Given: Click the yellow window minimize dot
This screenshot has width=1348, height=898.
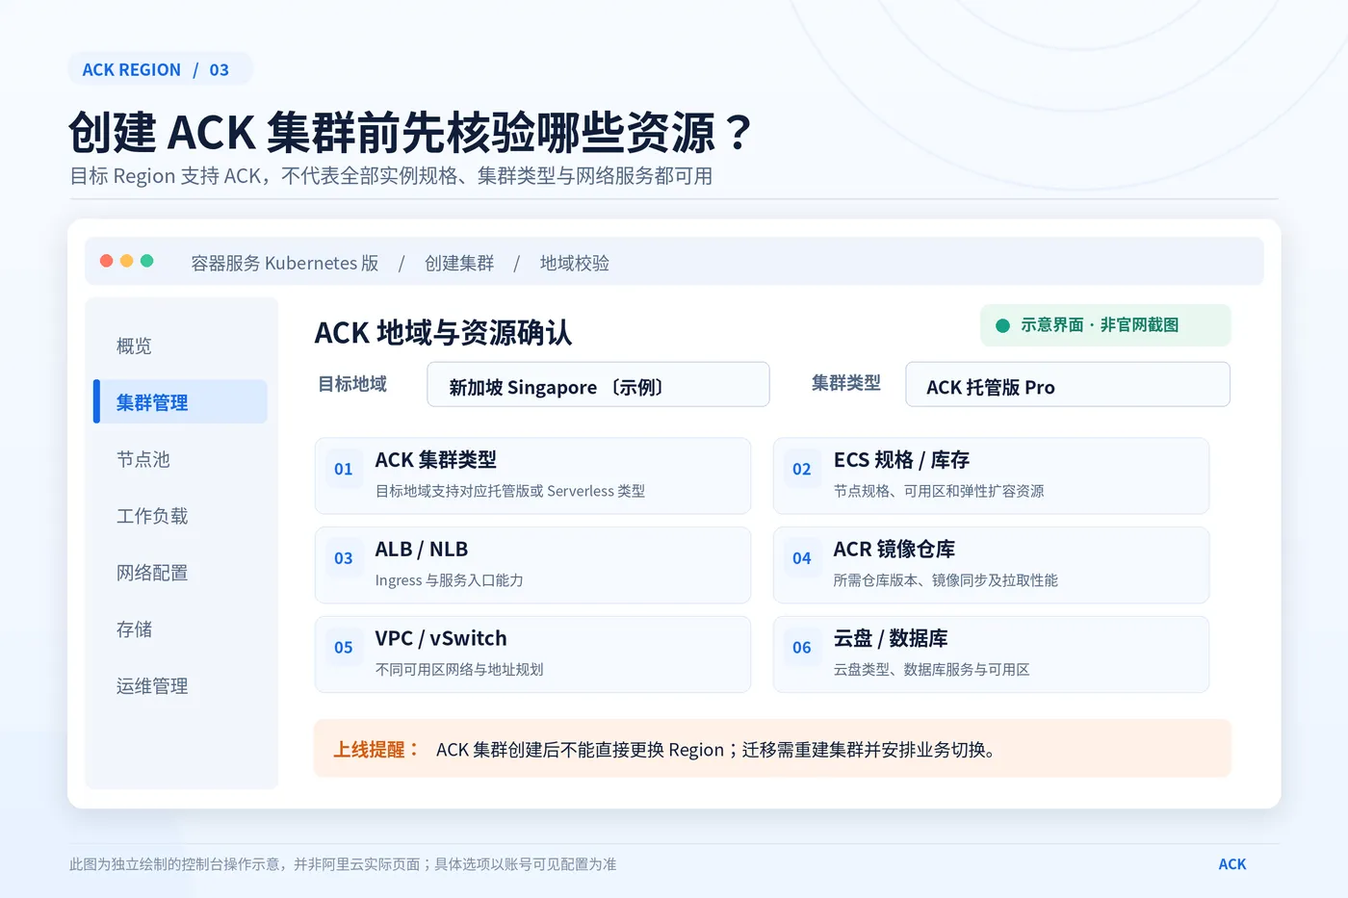Looking at the screenshot, I should pyautogui.click(x=126, y=261).
